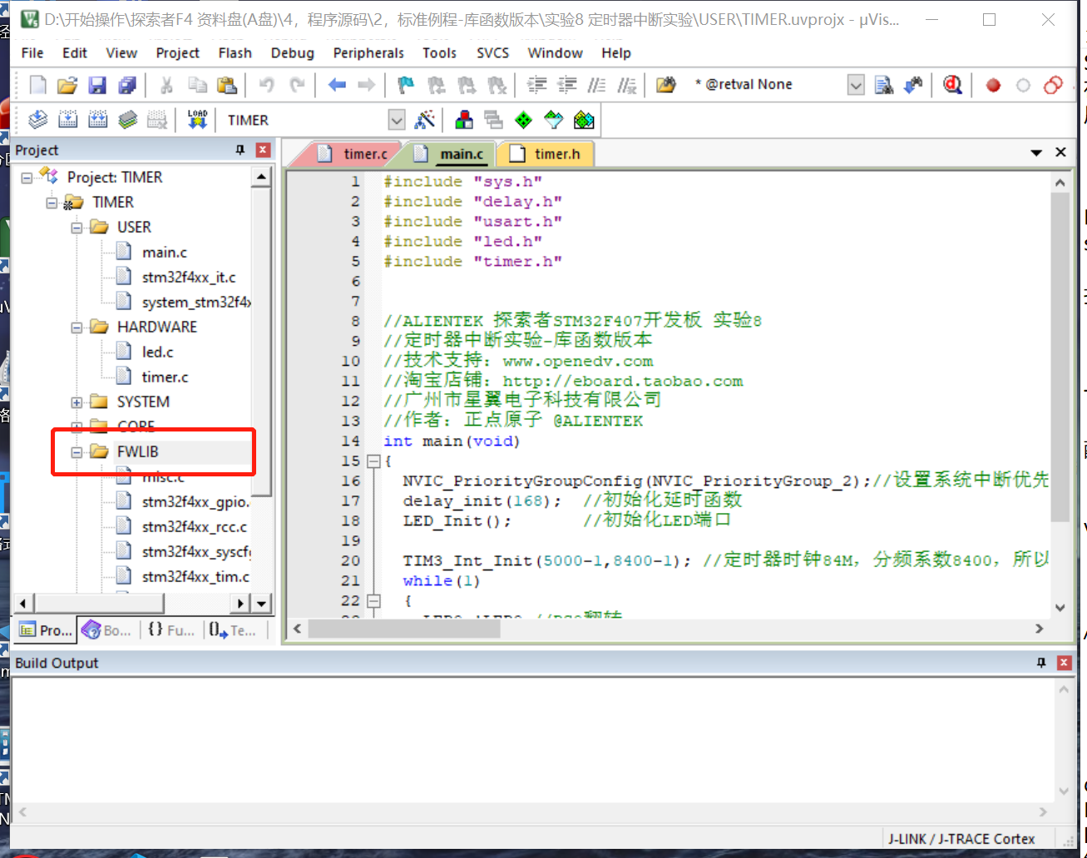
Task: Select stm32f4xx_tim.c in FWLIB
Action: point(195,576)
